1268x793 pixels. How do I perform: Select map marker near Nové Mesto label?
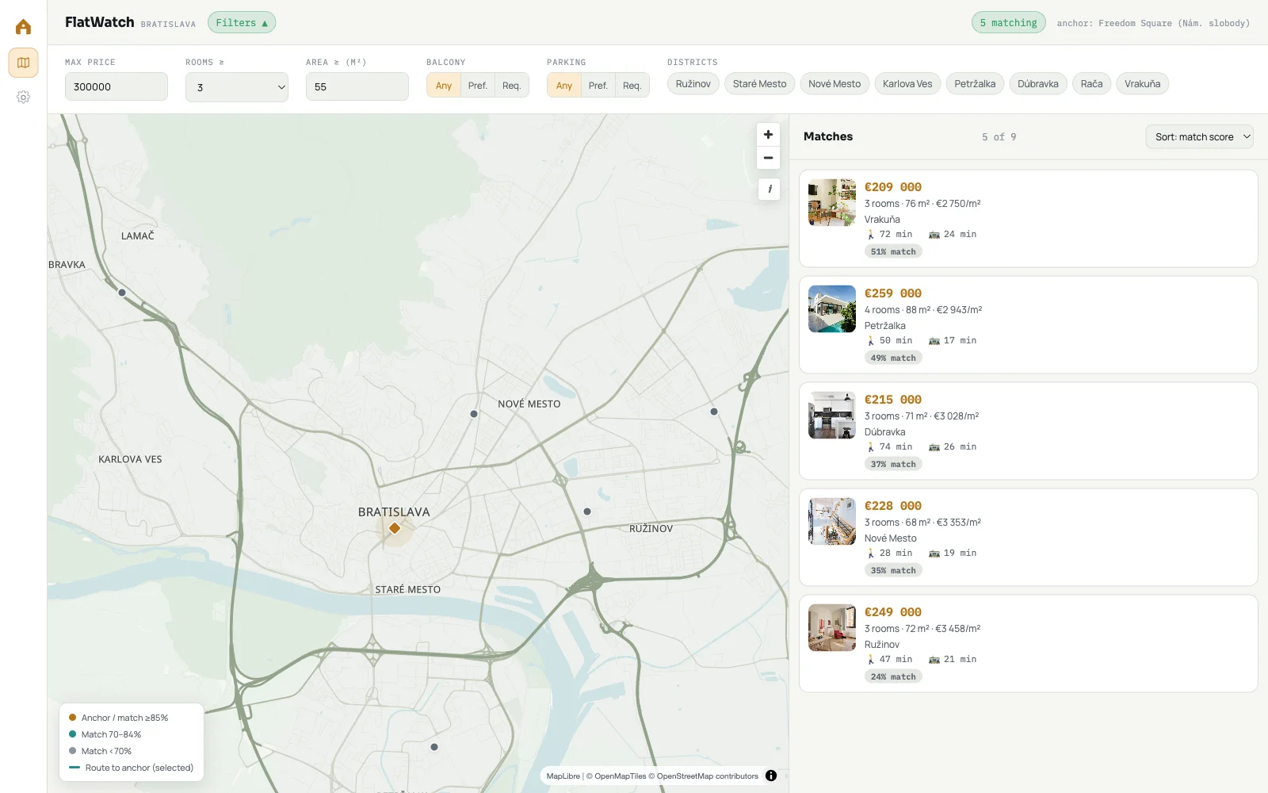click(x=474, y=414)
